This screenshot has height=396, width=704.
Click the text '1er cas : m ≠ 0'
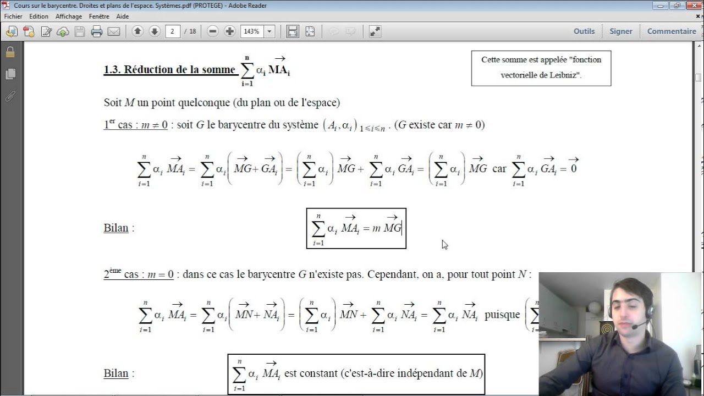[x=135, y=125]
